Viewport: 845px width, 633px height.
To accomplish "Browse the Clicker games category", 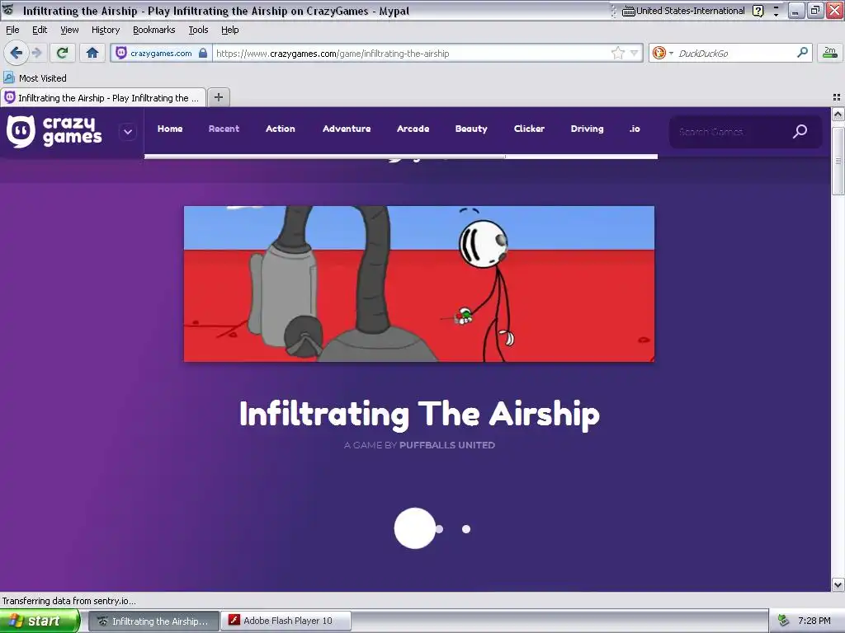I will coord(529,129).
